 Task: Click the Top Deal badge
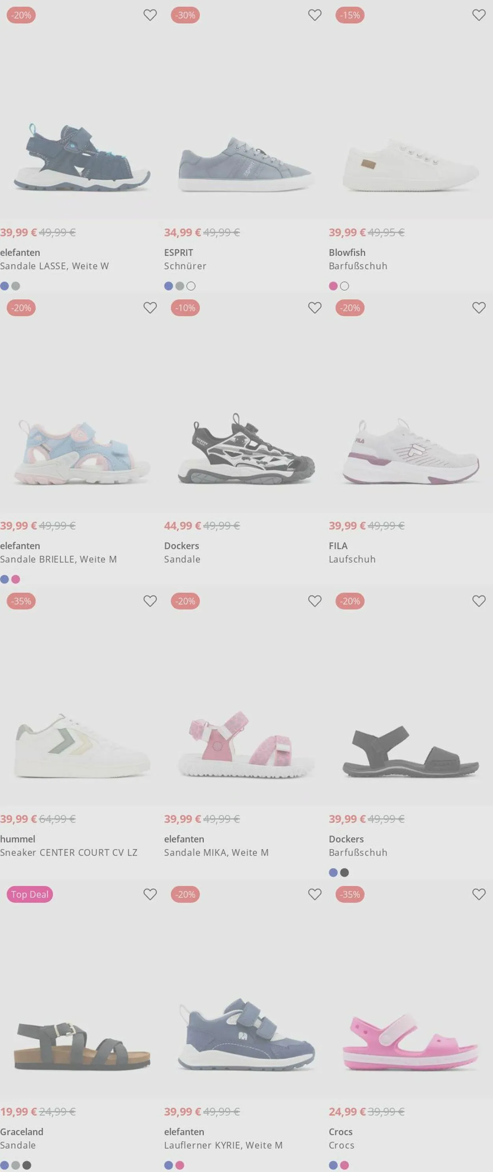click(x=30, y=894)
